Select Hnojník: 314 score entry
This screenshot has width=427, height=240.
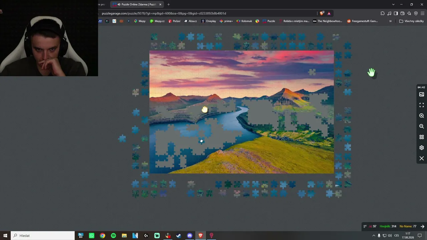click(x=388, y=226)
